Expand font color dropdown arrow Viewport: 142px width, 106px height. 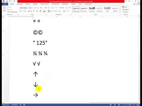46,11
